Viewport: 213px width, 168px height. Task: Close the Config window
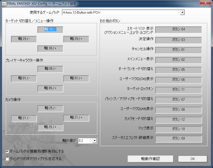click(x=206, y=2)
